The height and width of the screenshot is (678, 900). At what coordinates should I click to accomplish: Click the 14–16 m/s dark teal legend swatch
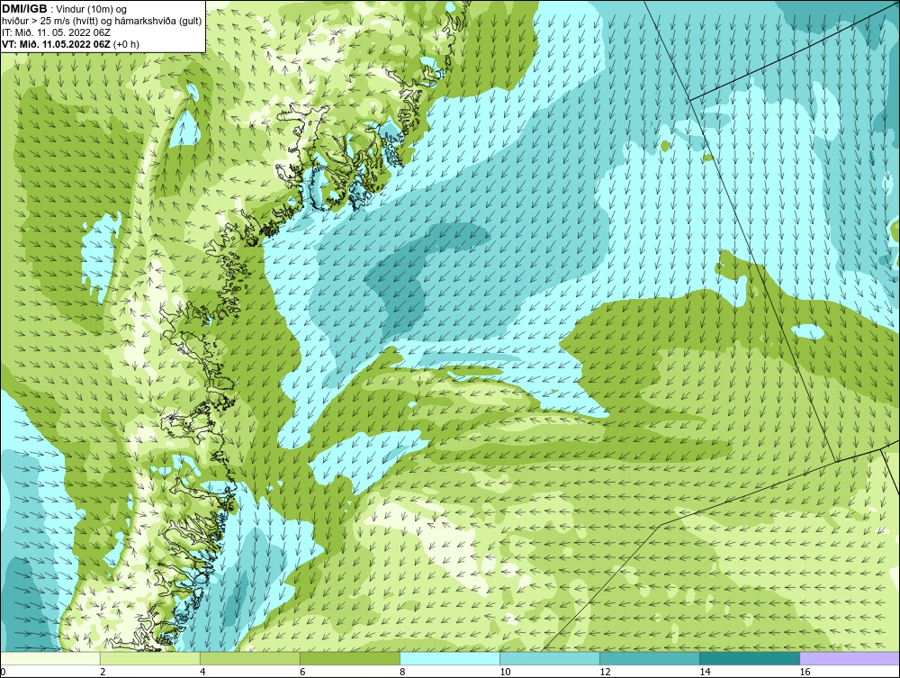(x=749, y=658)
